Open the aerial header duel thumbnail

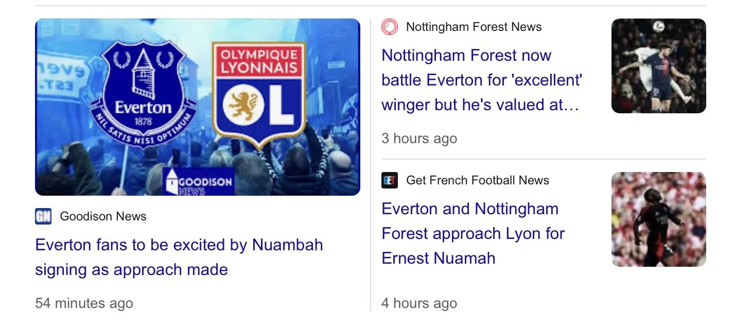(x=658, y=66)
